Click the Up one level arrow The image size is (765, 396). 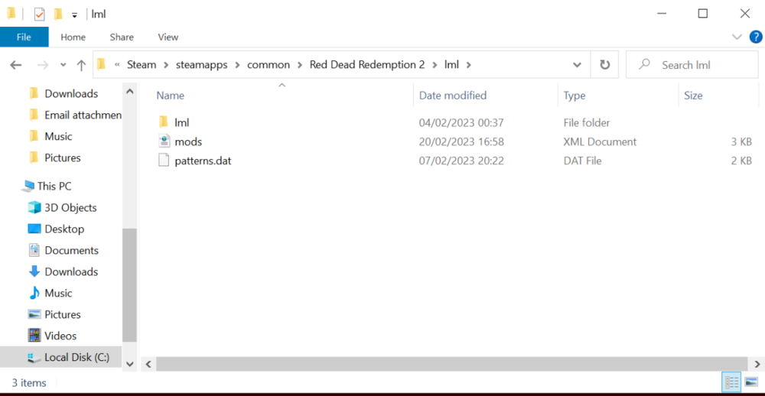tap(81, 65)
